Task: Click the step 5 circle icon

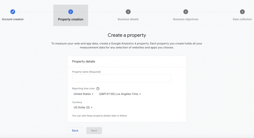Action: [242, 12]
